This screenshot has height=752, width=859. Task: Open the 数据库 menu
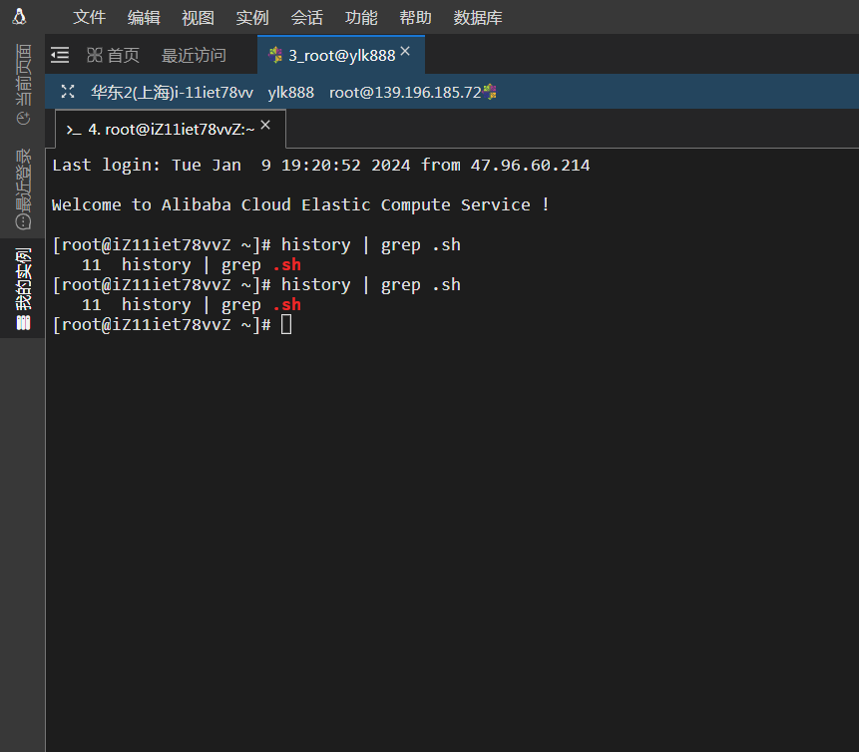(478, 18)
